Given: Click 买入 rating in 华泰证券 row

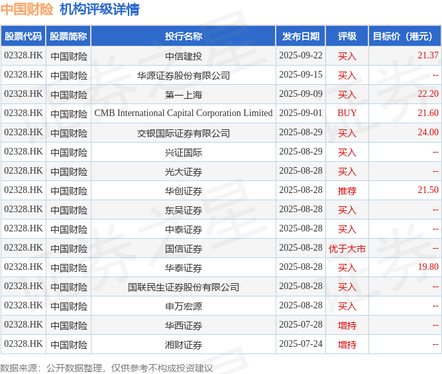Looking at the screenshot, I should click(347, 268).
